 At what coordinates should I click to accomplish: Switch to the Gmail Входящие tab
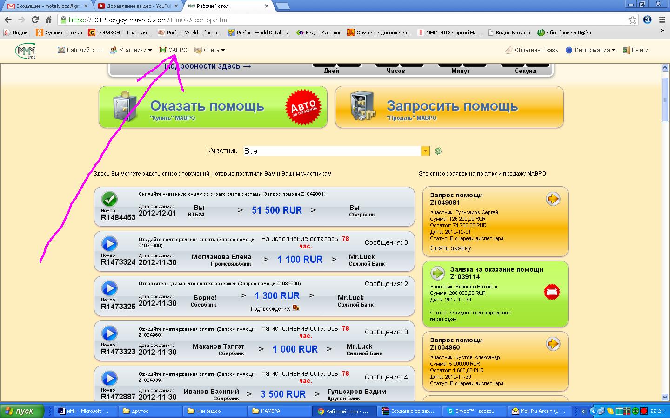pyautogui.click(x=47, y=6)
